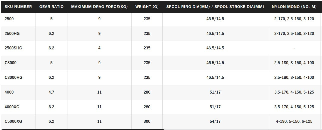Select the 2500 SKU cell
Screen dimensions: 322x130
point(9,19)
